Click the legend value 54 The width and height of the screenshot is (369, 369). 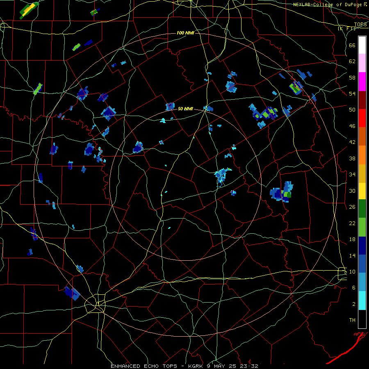coord(352,93)
